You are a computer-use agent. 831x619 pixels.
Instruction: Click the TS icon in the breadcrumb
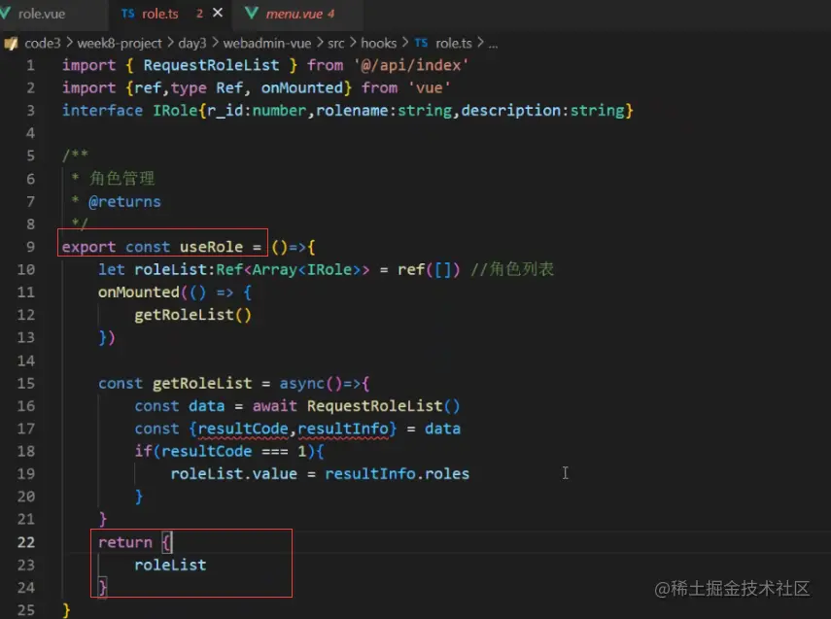coord(421,43)
